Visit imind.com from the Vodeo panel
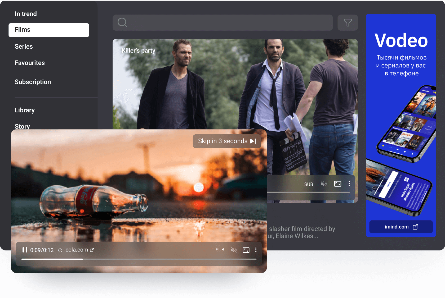Screen dimensions: 445x298 tap(401, 227)
